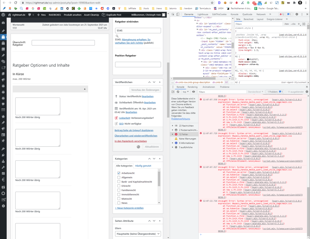310x239 pixels.
Task: Open the drawer three-dot menu
Action: coord(173,87)
